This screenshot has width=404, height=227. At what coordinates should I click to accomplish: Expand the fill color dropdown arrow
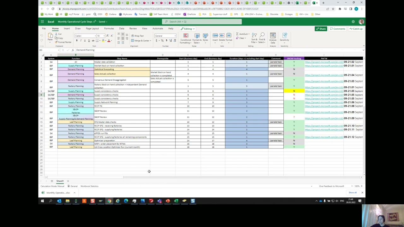[x=106, y=41]
